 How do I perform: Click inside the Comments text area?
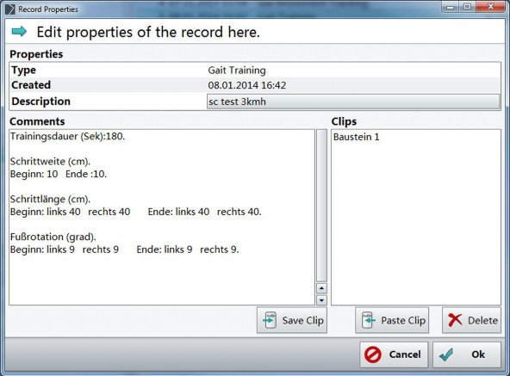162,217
